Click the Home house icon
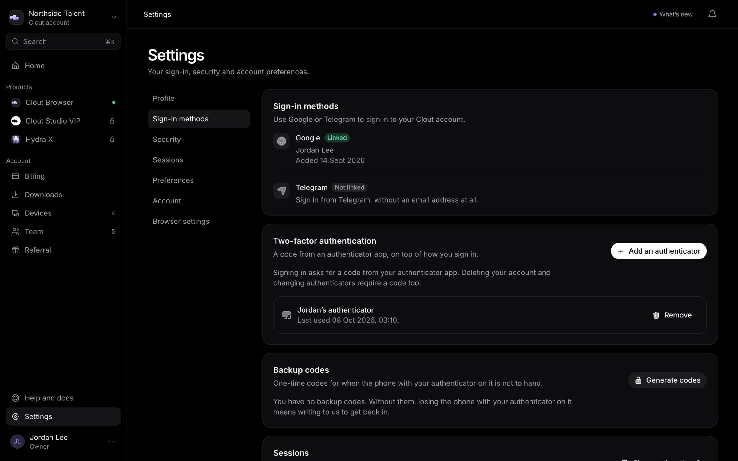This screenshot has width=738, height=461. tap(15, 65)
